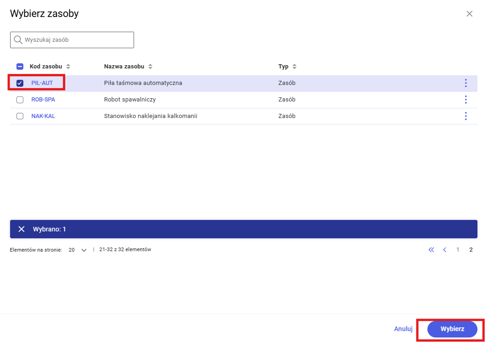Clear selection with X in Wybrano bar
The height and width of the screenshot is (343, 488).
click(x=21, y=229)
